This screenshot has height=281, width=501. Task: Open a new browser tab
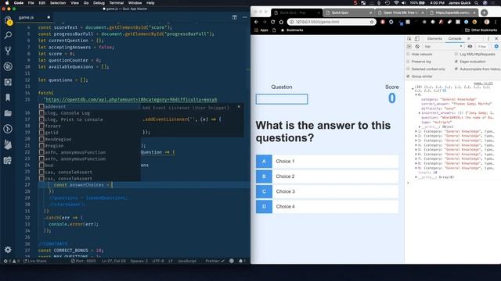pos(484,12)
